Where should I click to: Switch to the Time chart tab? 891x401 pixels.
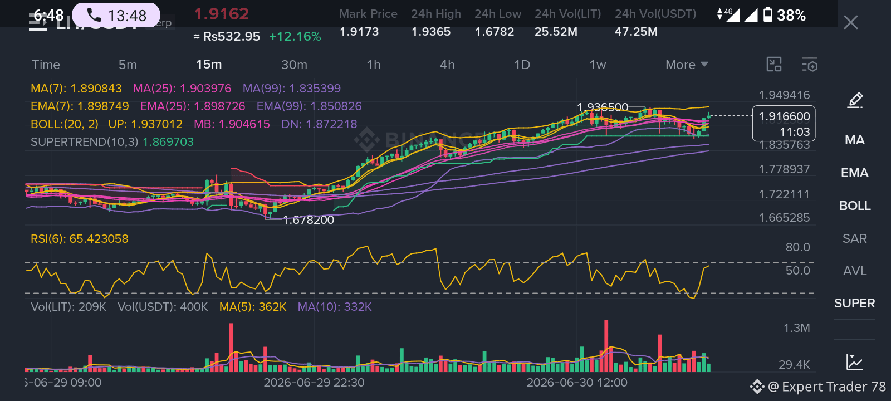click(46, 65)
